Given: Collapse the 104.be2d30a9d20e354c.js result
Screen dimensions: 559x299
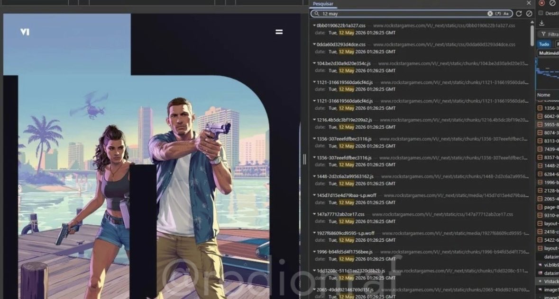Looking at the screenshot, I should (x=314, y=63).
